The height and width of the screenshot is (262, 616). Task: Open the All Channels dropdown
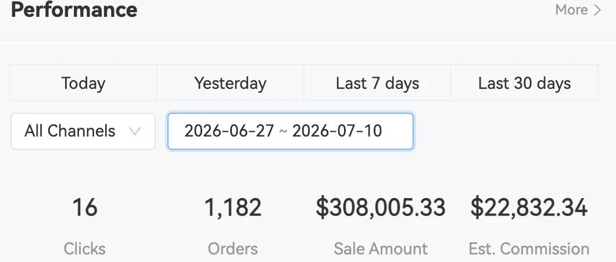point(83,131)
